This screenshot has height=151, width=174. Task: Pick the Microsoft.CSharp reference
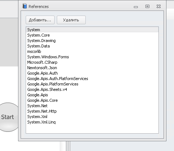coord(92,62)
